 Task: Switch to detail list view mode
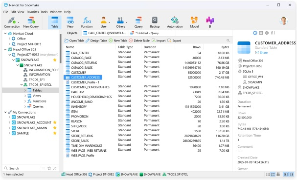click(273, 174)
